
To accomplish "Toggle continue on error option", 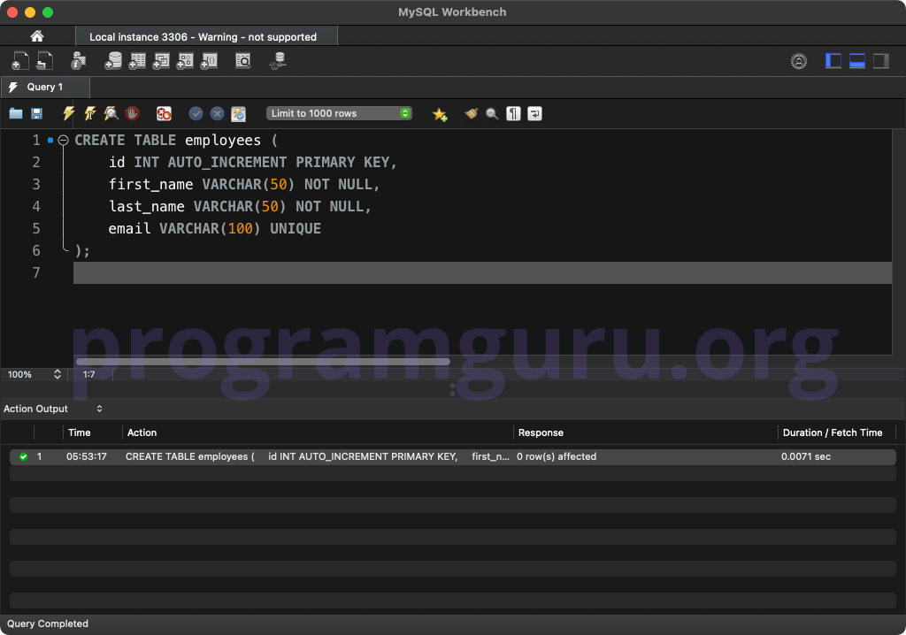I will point(164,113).
